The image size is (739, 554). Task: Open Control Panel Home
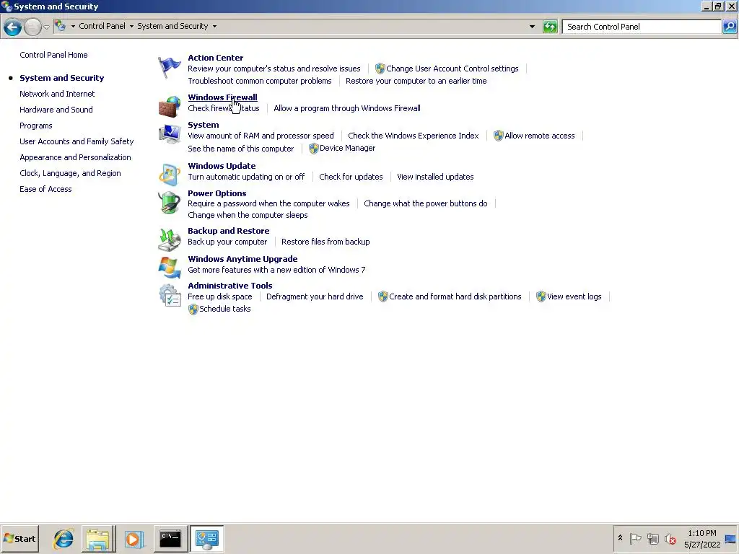point(53,55)
